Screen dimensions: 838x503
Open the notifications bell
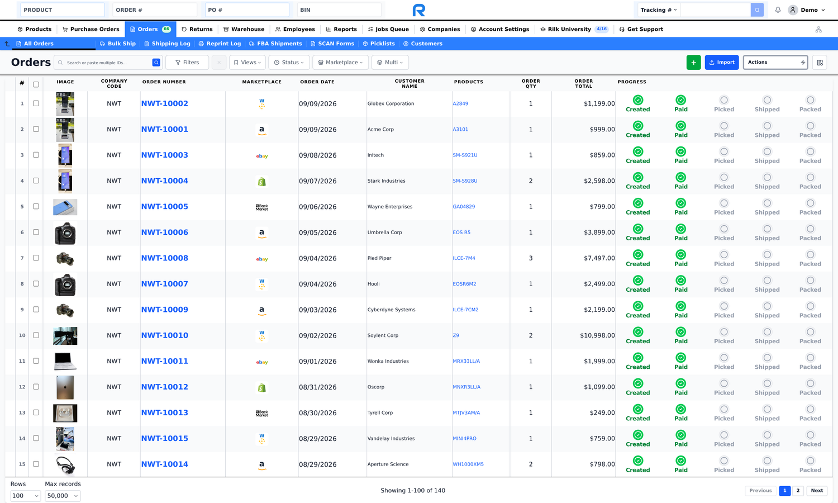click(x=778, y=10)
